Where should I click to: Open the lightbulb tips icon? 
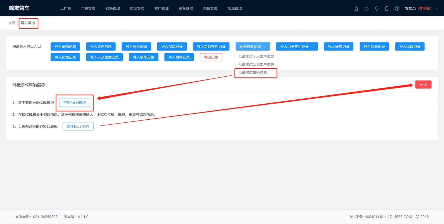coord(377,9)
